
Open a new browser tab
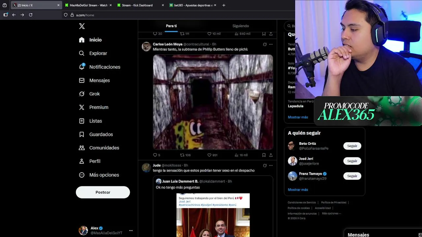(x=224, y=5)
